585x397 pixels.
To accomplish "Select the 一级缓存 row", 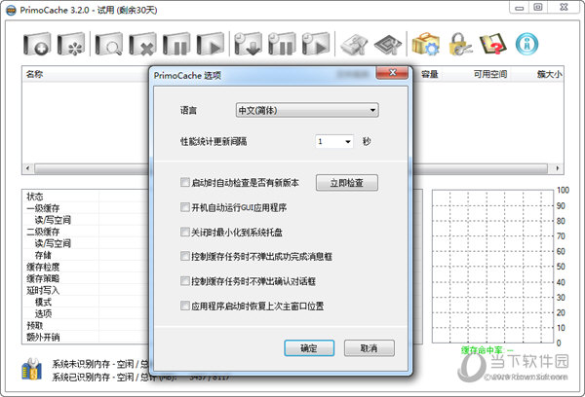I will 86,208.
